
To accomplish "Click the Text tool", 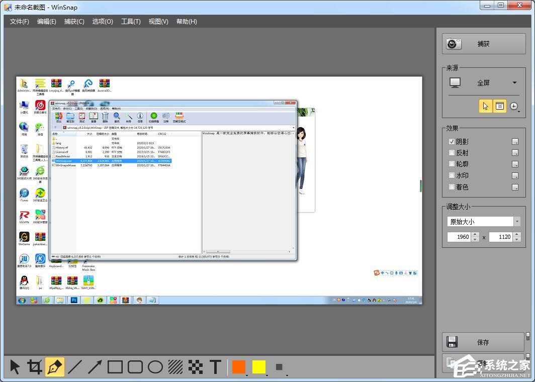I will pyautogui.click(x=215, y=367).
